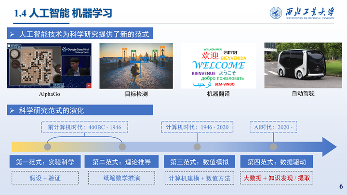The image size is (347, 195).
Task: Click the box '第三范式: 数值模拟'
Action: pyautogui.click(x=199, y=162)
